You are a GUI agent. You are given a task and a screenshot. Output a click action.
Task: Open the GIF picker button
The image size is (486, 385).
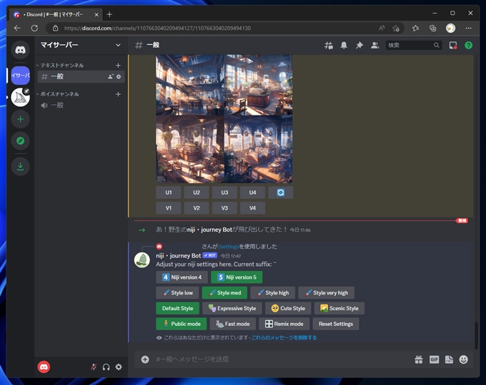pyautogui.click(x=434, y=359)
